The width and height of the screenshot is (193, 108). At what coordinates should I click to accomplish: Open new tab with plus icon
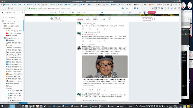176,4
